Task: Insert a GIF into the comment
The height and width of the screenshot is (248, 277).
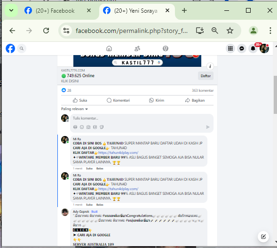Action: (95, 127)
